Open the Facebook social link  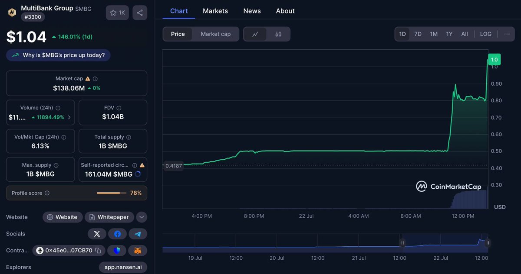pos(117,234)
